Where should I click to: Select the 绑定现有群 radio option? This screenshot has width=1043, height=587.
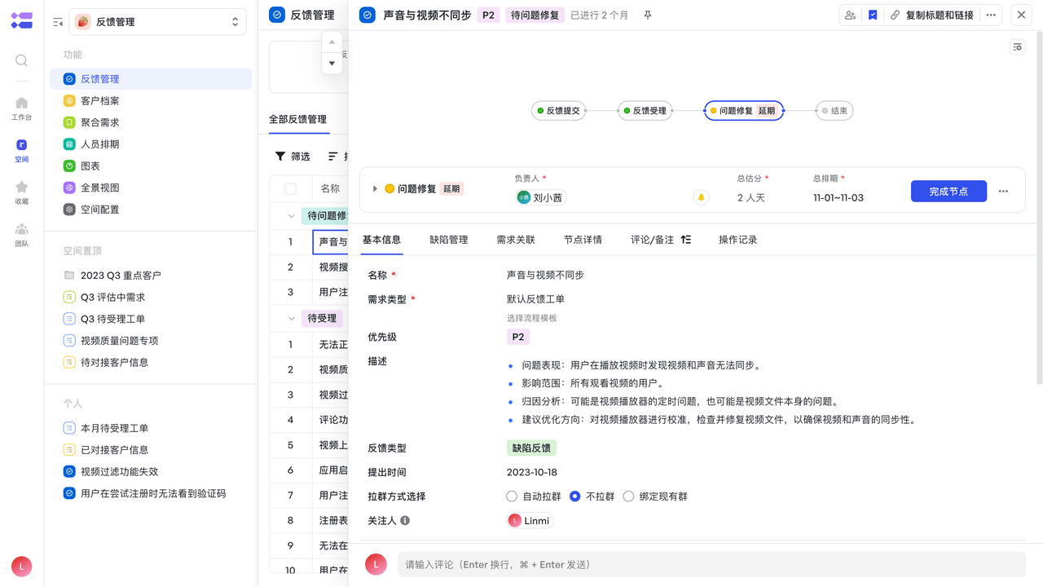tap(628, 497)
